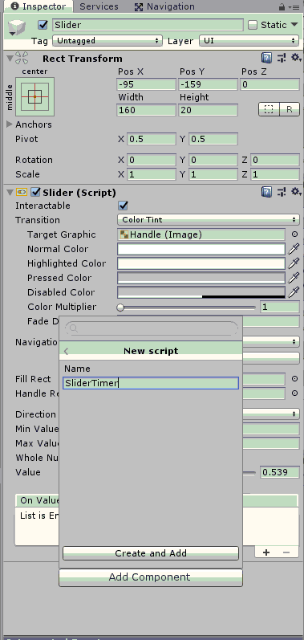The image size is (304, 640).
Task: Toggle Rect Transform blueprint mode button
Action: click(x=269, y=109)
